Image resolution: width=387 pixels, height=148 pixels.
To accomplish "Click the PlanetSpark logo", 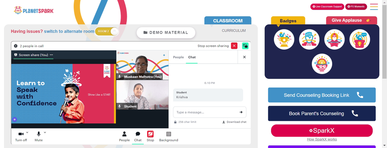I will pos(34,10).
